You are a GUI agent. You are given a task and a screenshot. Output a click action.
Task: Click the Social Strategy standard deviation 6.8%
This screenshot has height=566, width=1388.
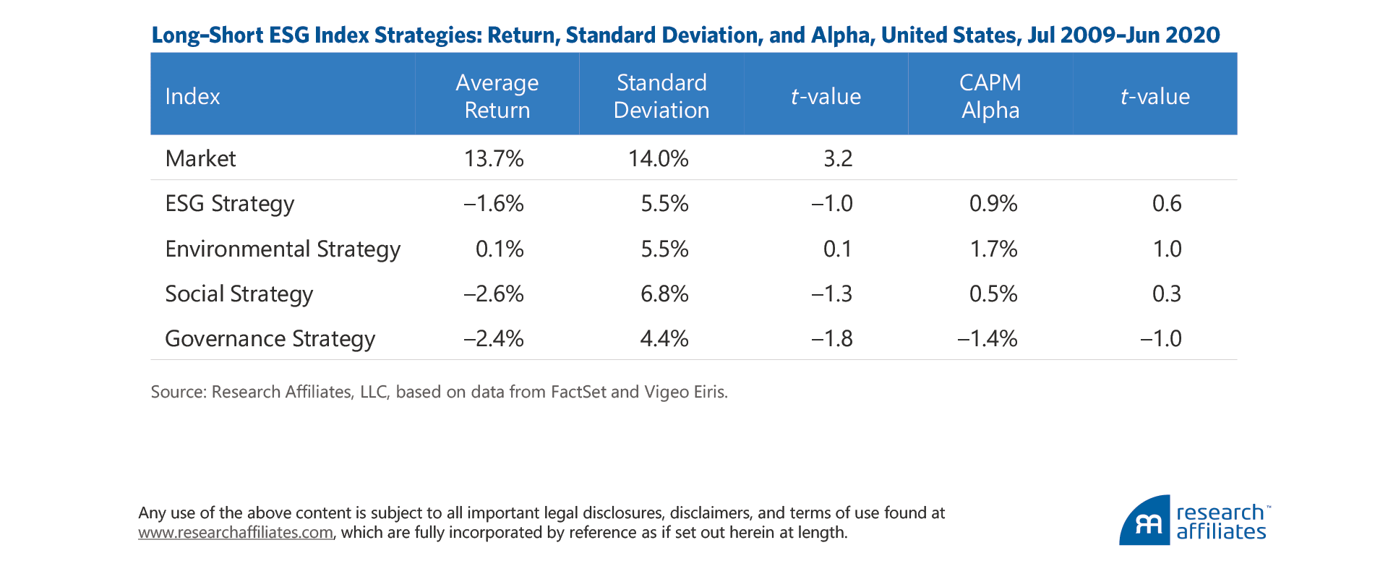click(664, 294)
